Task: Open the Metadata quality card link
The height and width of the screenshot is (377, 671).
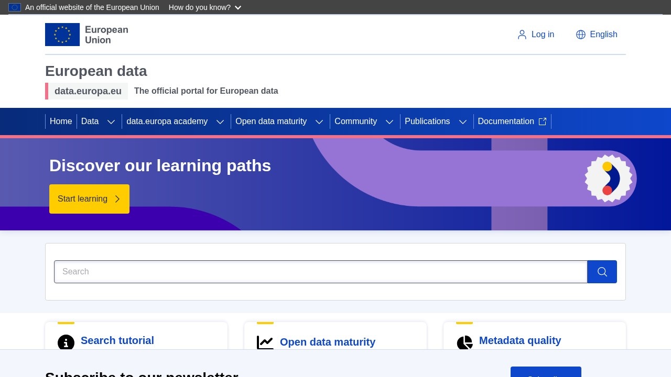Action: click(520, 340)
